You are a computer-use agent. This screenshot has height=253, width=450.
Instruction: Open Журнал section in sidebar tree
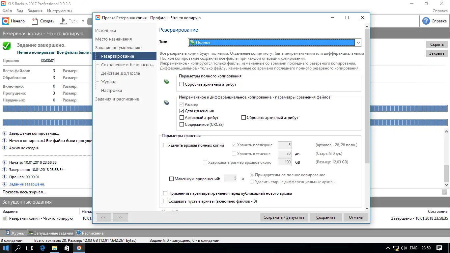(108, 82)
